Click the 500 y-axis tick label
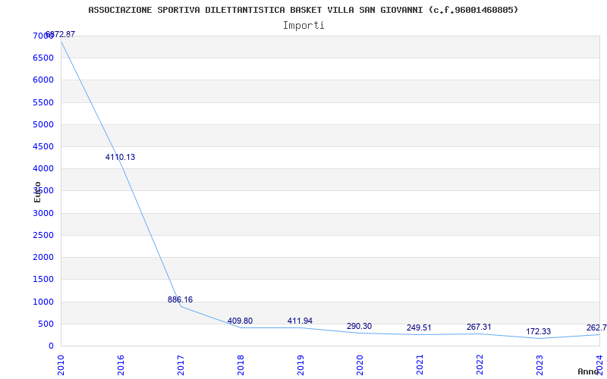This screenshot has width=607, height=379. [x=46, y=324]
